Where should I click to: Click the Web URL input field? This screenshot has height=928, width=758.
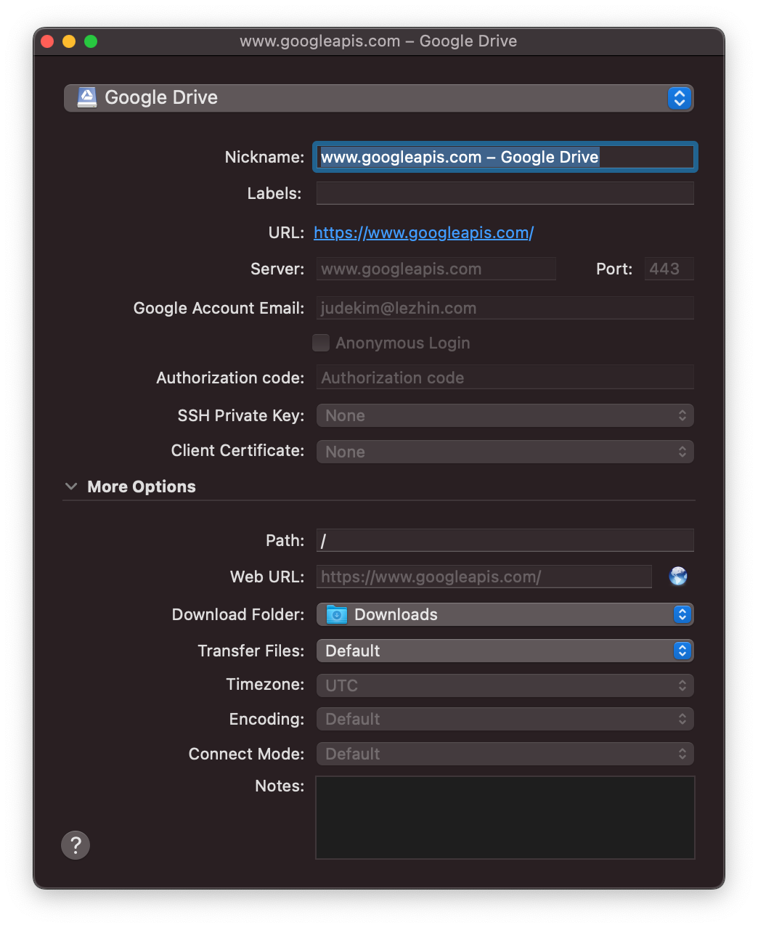click(x=484, y=577)
